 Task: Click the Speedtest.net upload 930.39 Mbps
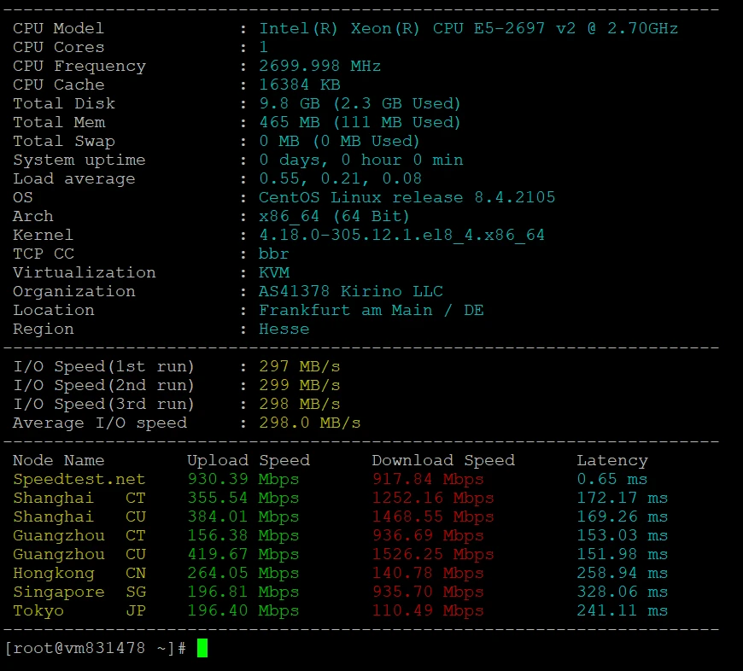(x=243, y=479)
